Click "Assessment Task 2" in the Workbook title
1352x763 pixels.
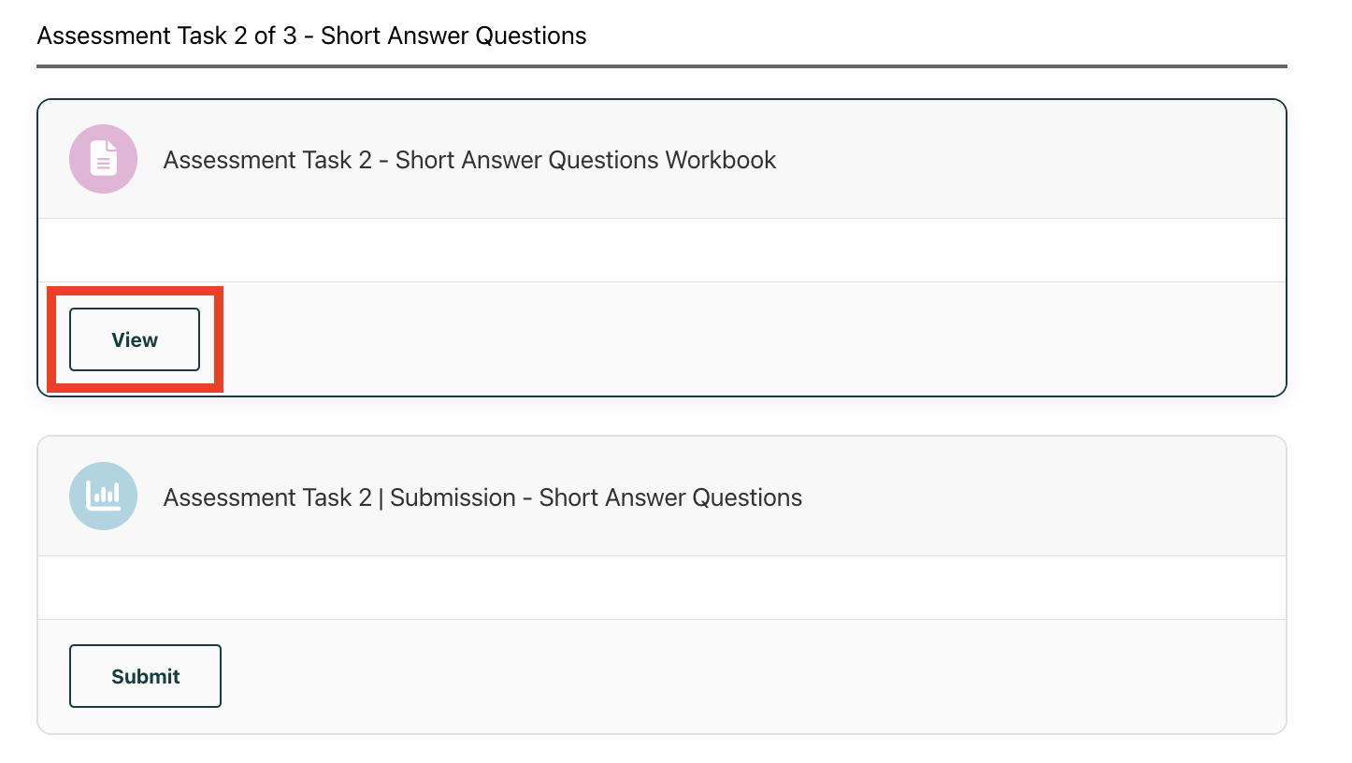(x=267, y=160)
